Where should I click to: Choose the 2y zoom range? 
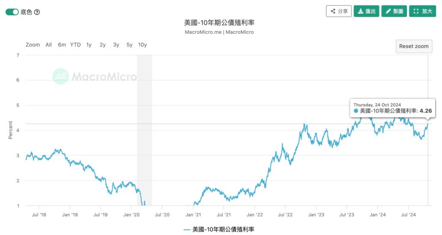tap(102, 44)
